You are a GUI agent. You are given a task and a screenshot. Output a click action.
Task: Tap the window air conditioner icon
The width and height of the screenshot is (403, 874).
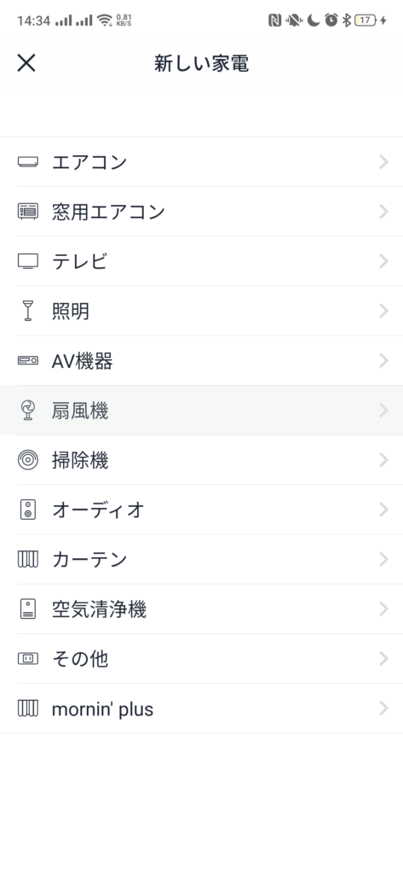coord(28,212)
